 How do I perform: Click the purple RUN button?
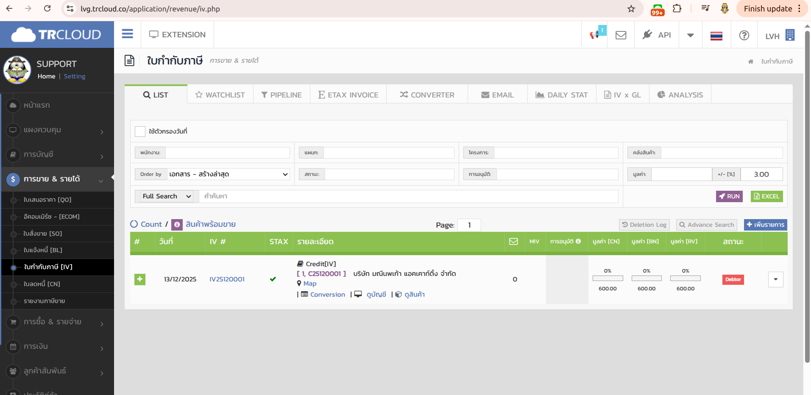[729, 196]
